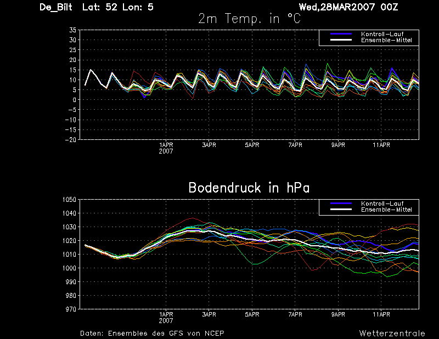Click the Wed,28MAR2007 00Z date header
The image size is (439, 339).
click(x=348, y=7)
